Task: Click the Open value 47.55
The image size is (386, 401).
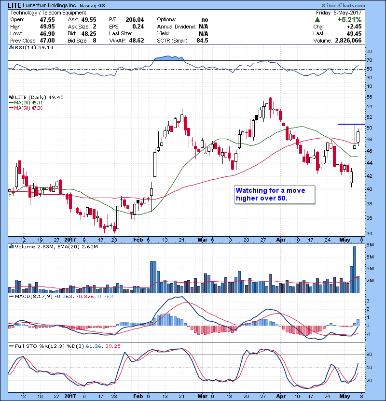Action: (x=47, y=20)
